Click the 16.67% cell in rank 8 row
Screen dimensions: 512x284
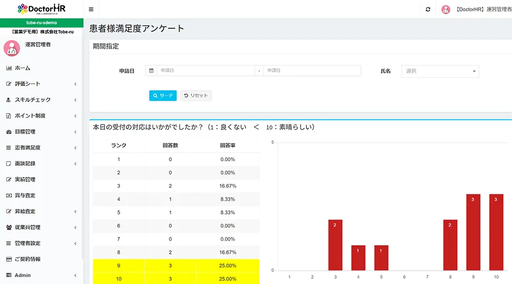pyautogui.click(x=228, y=253)
